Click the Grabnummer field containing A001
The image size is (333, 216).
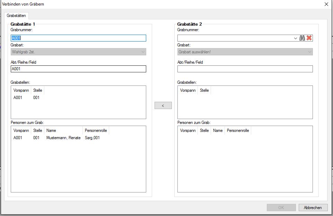click(78, 38)
